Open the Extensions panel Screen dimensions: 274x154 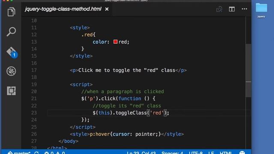pyautogui.click(x=11, y=91)
